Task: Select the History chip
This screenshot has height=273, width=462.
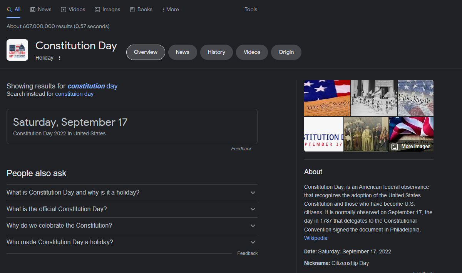Action: pyautogui.click(x=216, y=52)
